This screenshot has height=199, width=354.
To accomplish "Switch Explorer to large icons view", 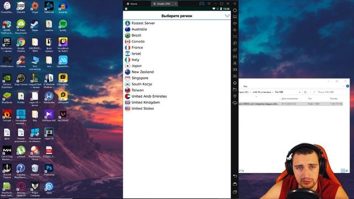I will pyautogui.click(x=347, y=171).
